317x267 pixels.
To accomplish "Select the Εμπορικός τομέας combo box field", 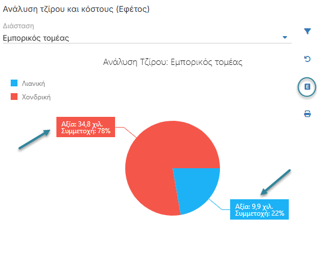I will 147,38.
